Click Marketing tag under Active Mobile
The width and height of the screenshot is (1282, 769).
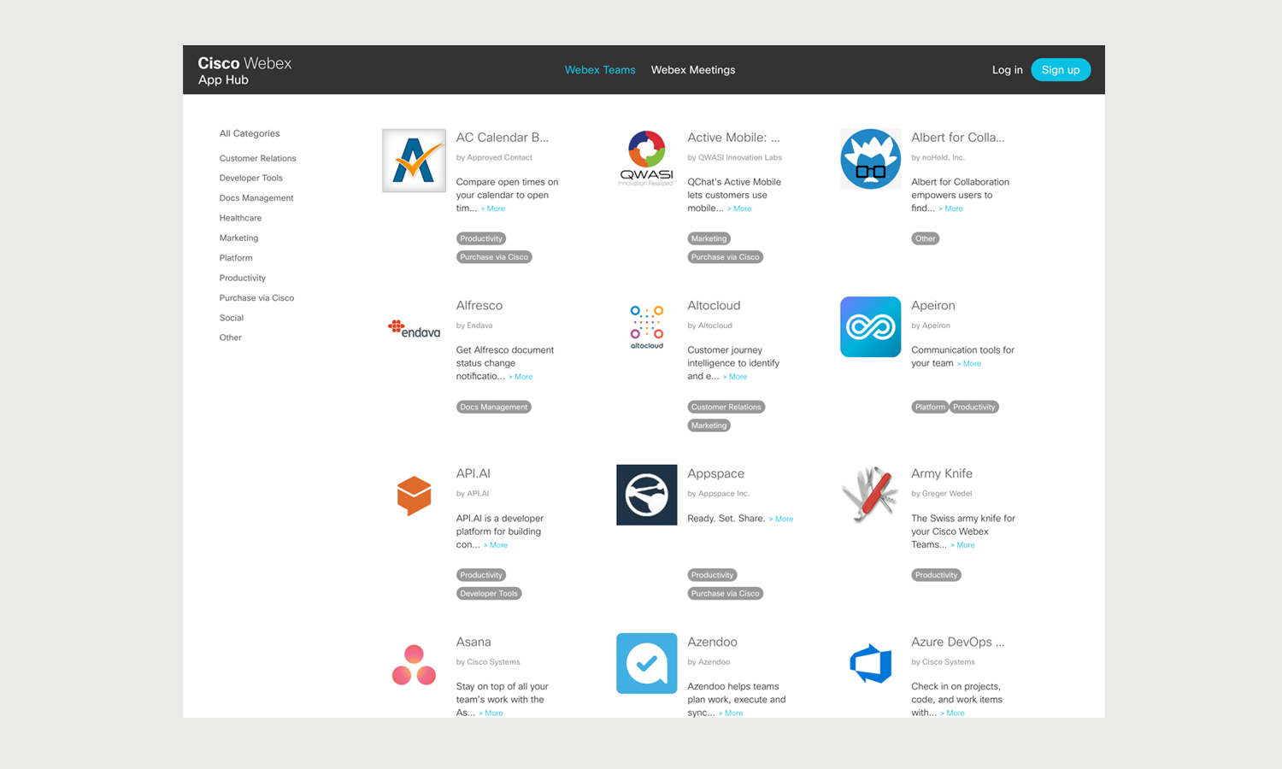[x=709, y=238]
